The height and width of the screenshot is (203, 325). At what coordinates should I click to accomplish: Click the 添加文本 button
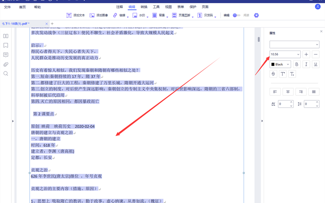tap(75, 15)
